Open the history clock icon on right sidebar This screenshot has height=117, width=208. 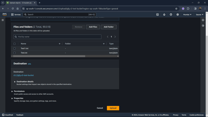click(x=203, y=26)
